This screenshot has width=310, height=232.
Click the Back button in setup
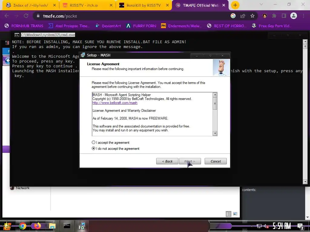[167, 161]
